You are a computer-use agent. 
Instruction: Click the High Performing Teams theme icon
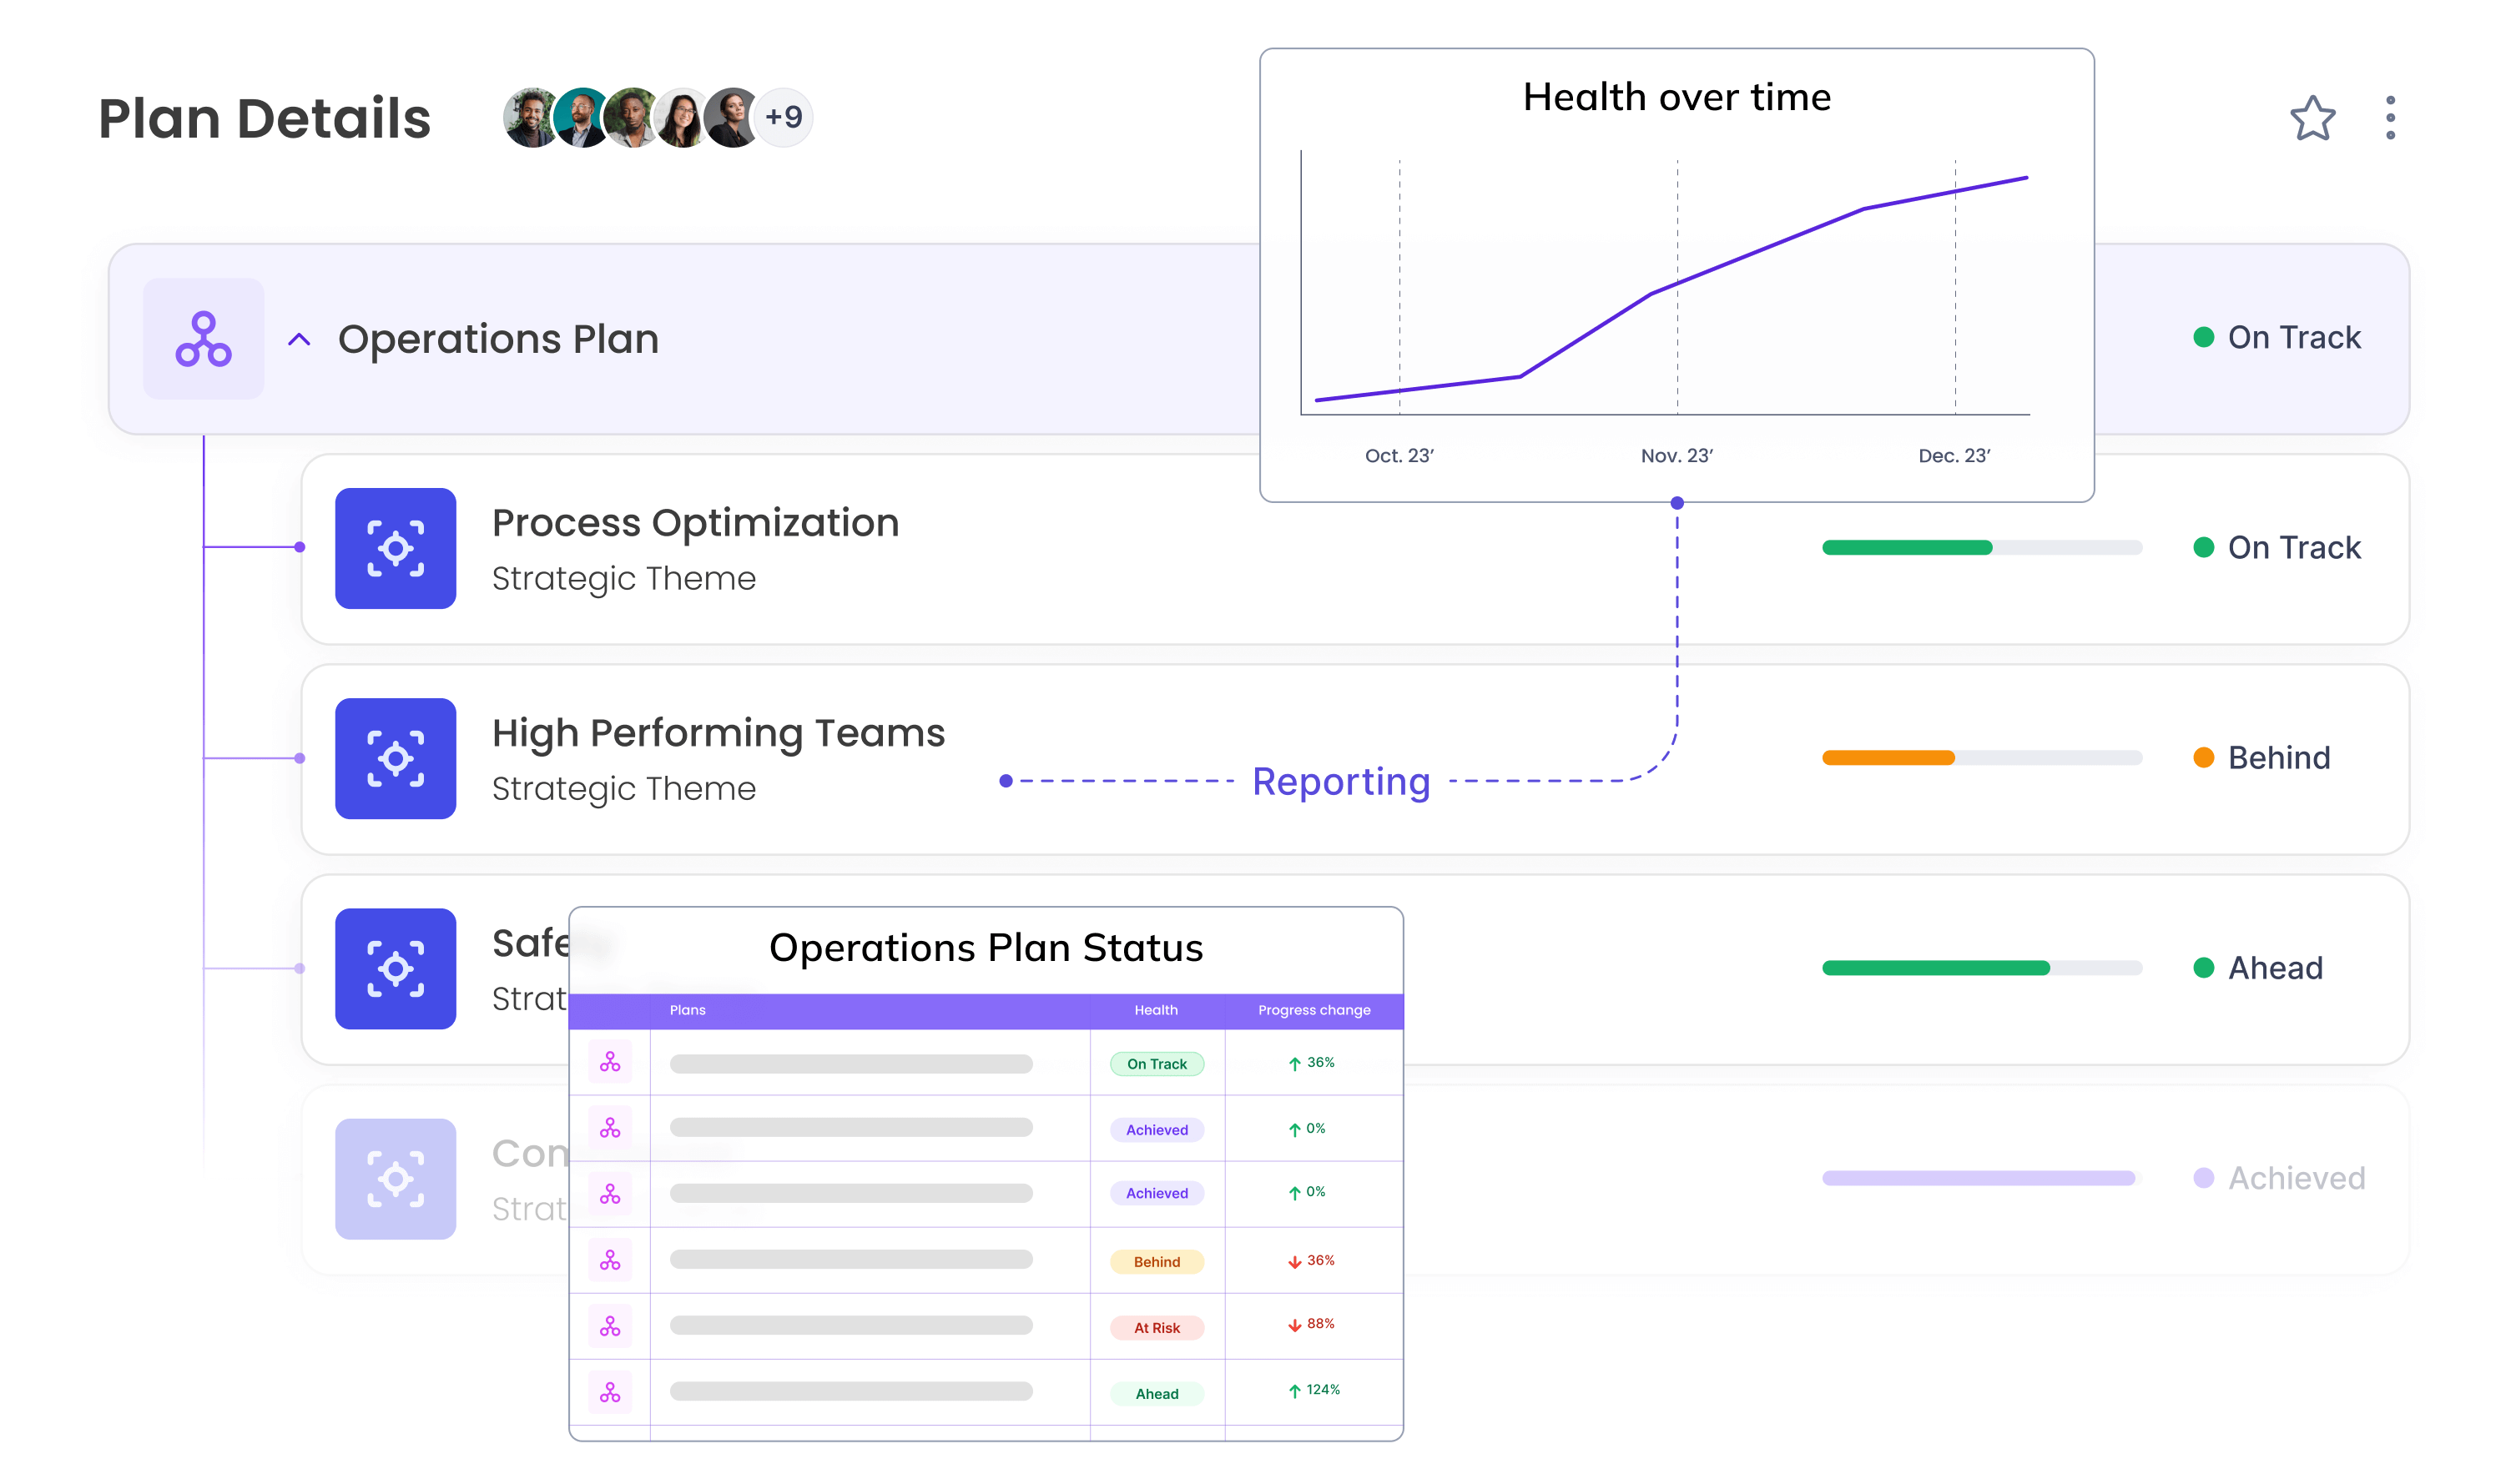396,759
